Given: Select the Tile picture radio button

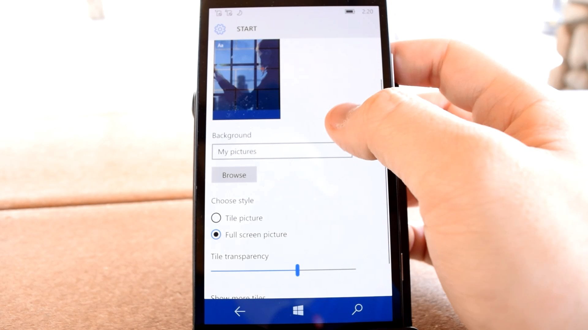Looking at the screenshot, I should [x=216, y=218].
